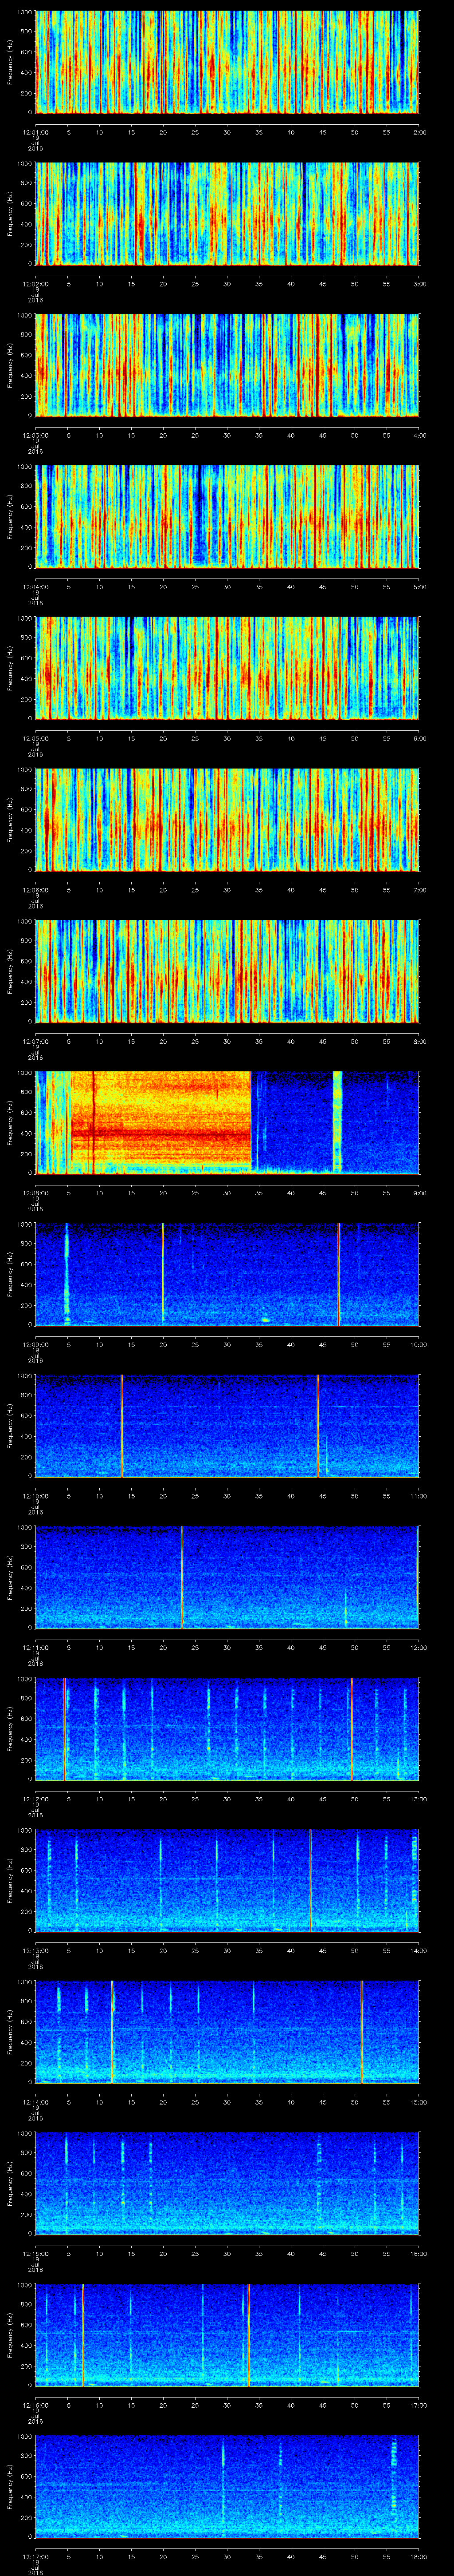
Task: Click the vertical line near 47 s in 12:09:00 panel
Action: pos(338,1274)
